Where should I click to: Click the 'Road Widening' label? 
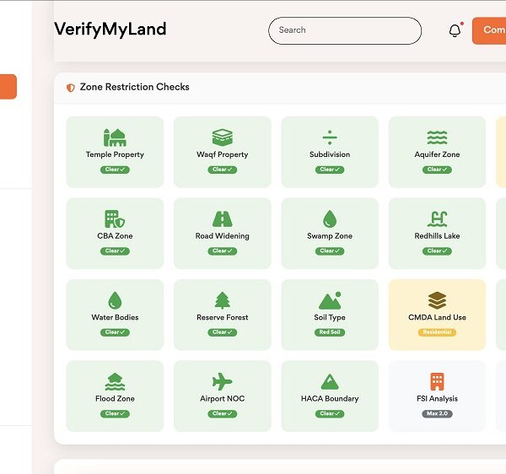point(223,236)
